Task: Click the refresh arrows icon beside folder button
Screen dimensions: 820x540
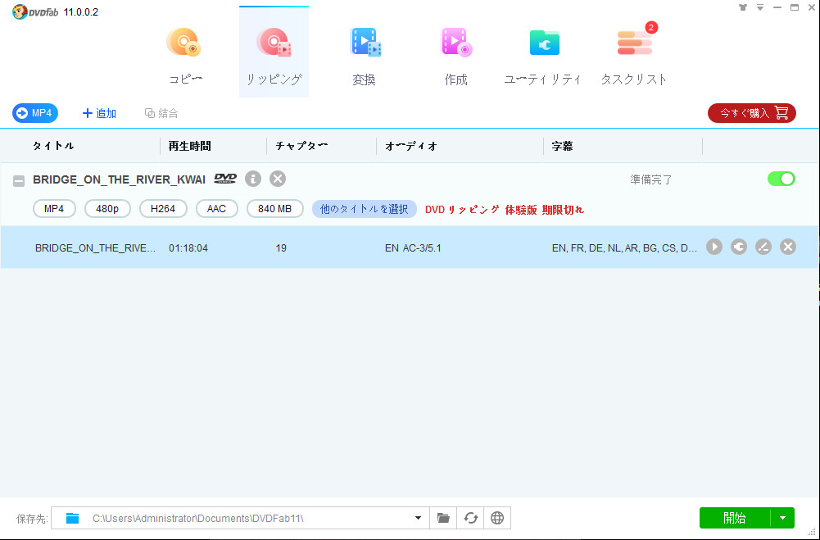Action: [x=470, y=518]
